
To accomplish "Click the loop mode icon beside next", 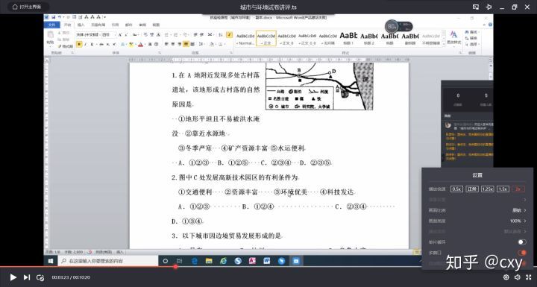I will 40,278.
